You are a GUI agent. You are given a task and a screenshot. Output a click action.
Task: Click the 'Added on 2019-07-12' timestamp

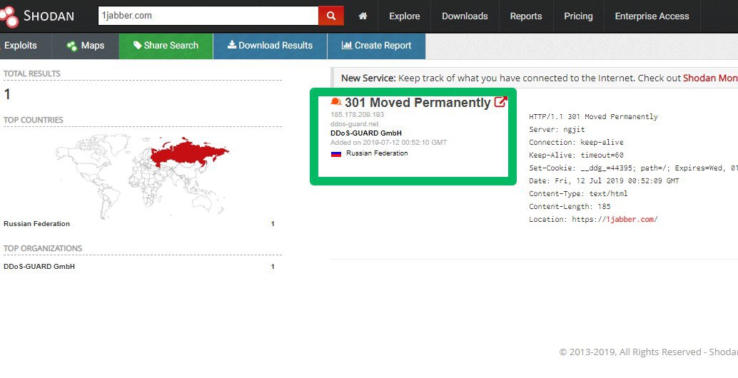click(x=389, y=143)
